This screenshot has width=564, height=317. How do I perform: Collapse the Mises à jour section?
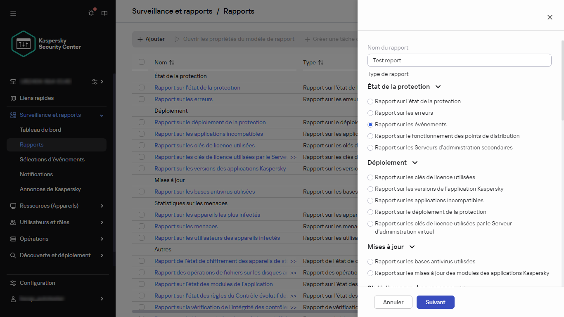[x=412, y=247]
